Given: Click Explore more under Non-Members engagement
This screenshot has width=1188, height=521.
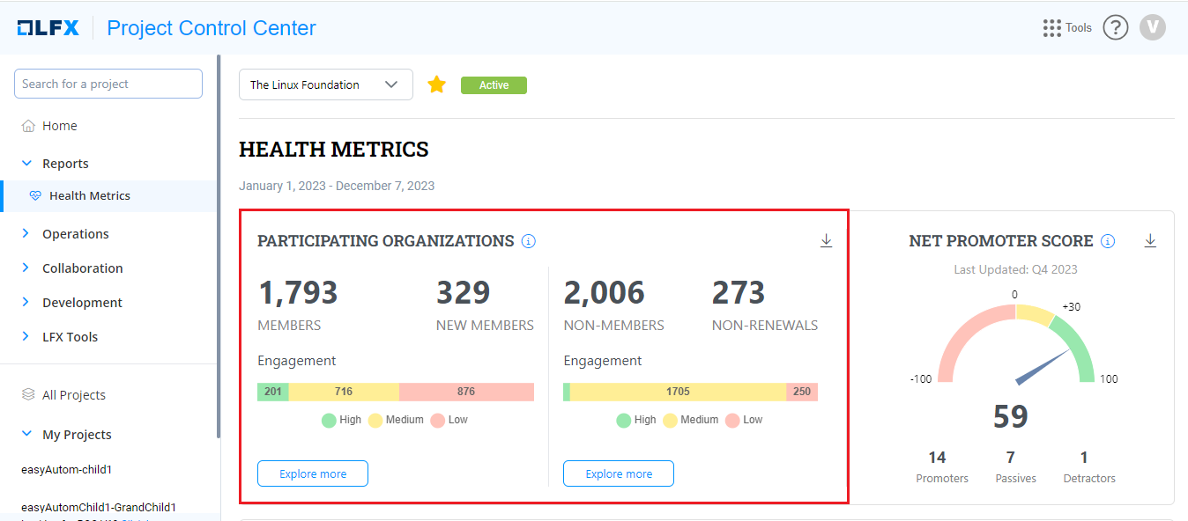Looking at the screenshot, I should [618, 473].
